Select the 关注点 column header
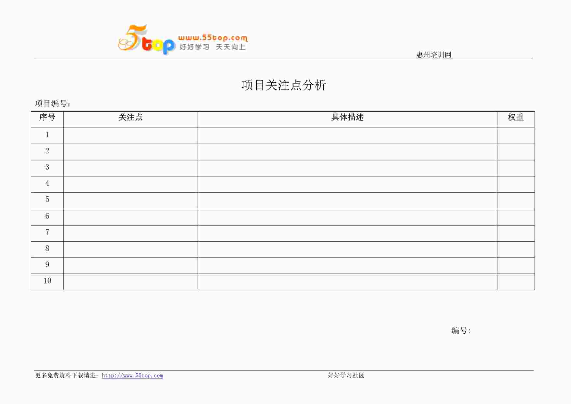 pos(130,119)
